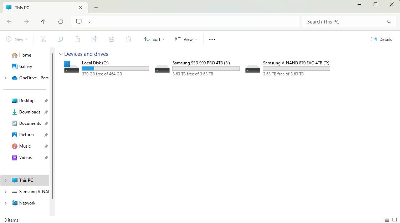Open the Pictures quick access folder
The image size is (400, 223).
[26, 135]
